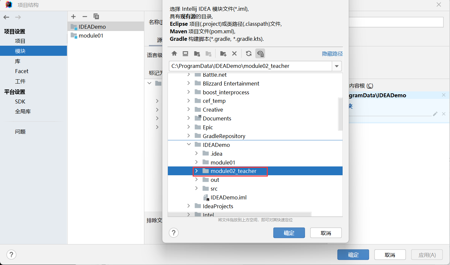Click the Add module plus icon
The image size is (450, 265).
pos(73,16)
